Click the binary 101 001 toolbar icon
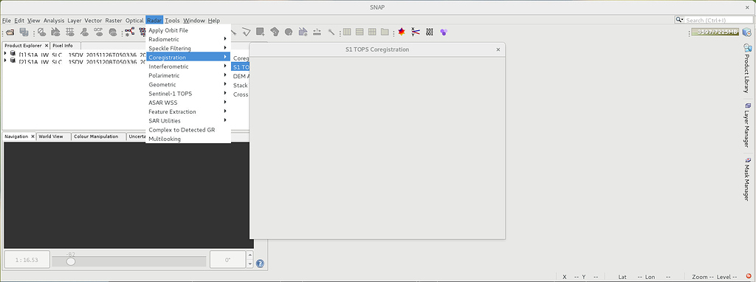The image size is (756, 282). [x=430, y=32]
